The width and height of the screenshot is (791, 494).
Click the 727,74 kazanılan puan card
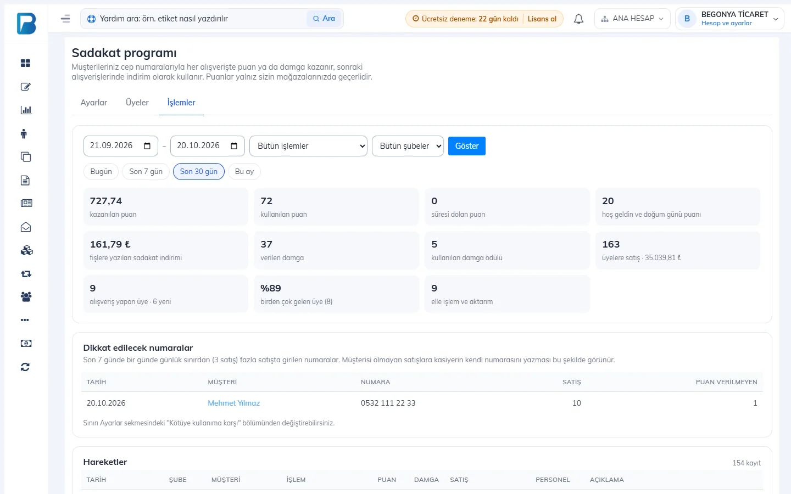[166, 207]
